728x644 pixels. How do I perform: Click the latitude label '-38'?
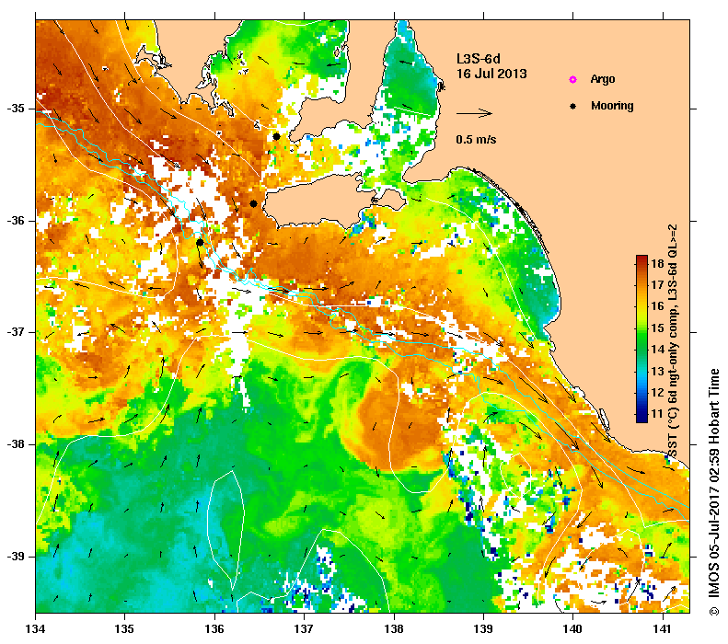[x=16, y=444]
